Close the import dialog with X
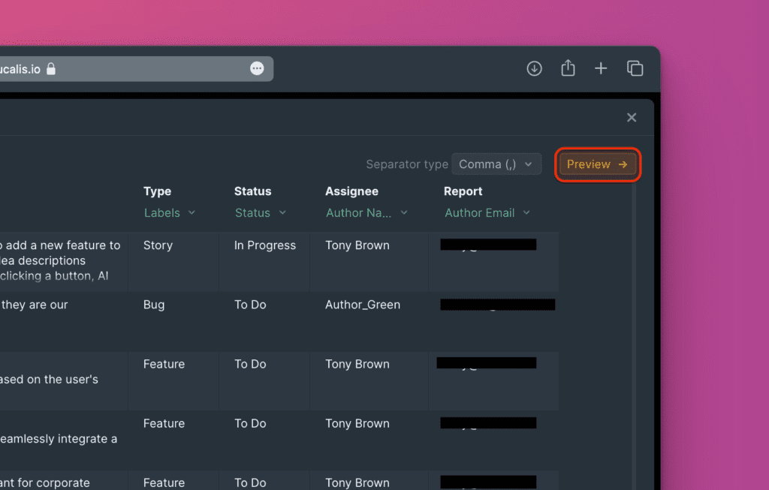The image size is (769, 490). tap(632, 118)
